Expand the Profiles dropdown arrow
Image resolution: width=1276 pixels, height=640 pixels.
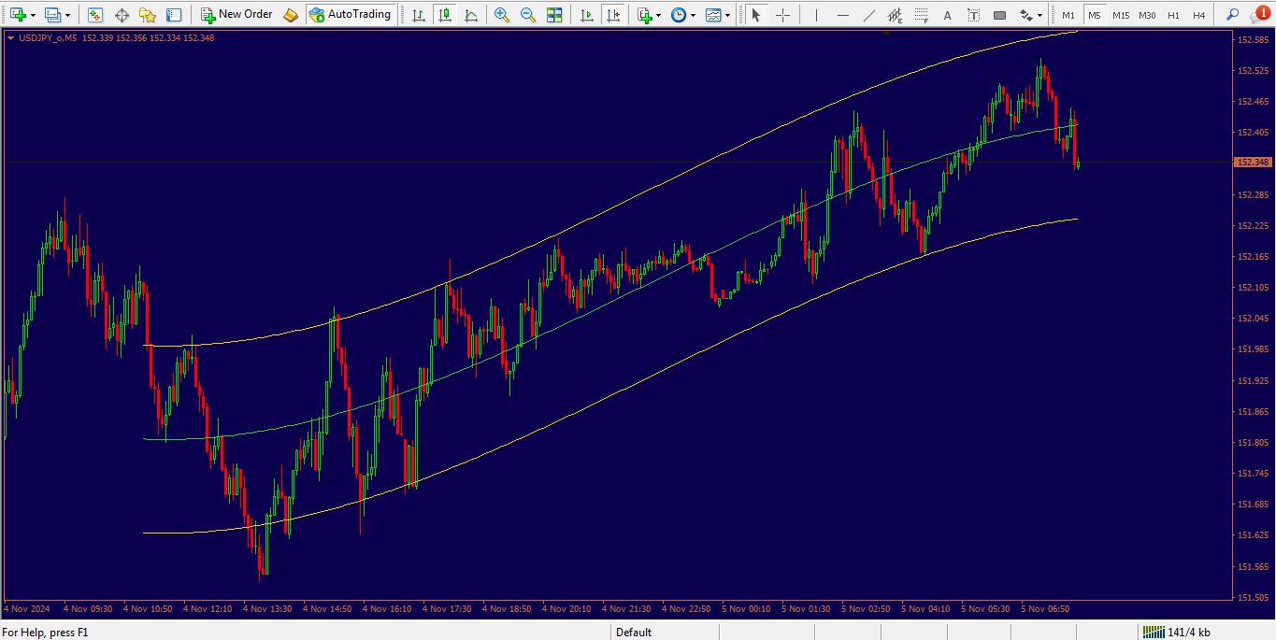click(x=67, y=15)
